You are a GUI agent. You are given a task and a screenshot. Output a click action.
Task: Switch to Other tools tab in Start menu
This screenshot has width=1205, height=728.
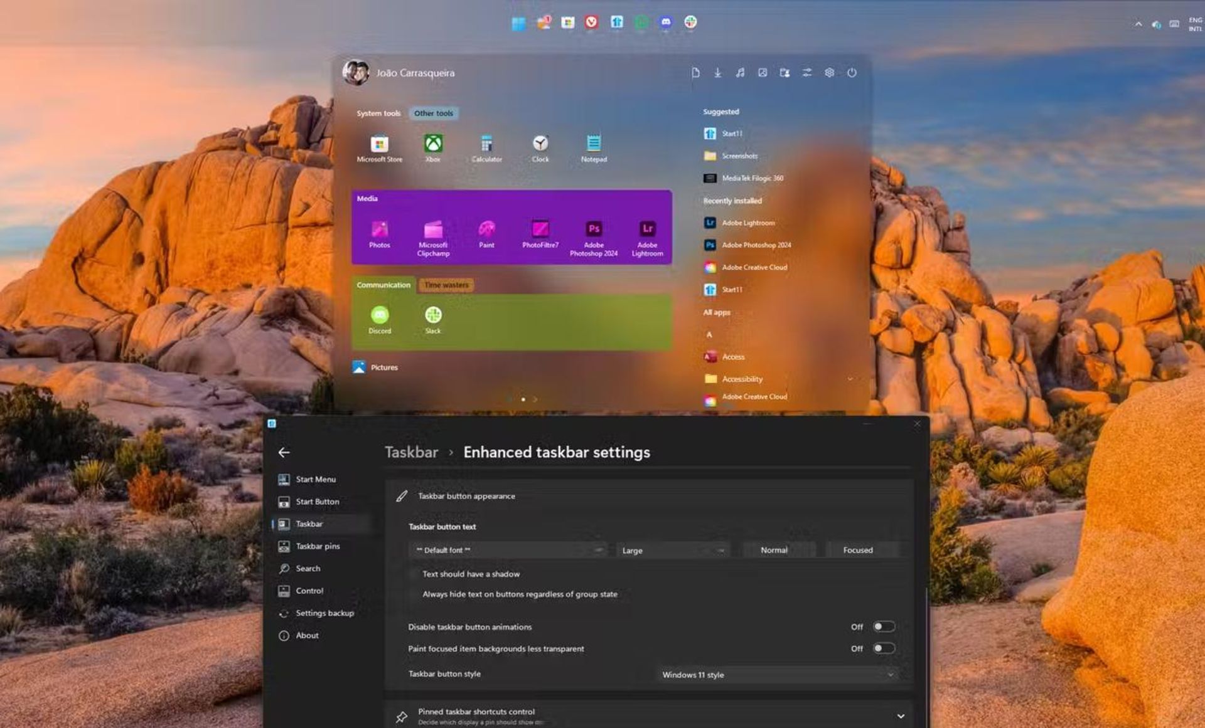coord(434,113)
